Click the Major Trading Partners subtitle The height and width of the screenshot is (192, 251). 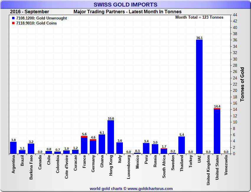pos(127,12)
